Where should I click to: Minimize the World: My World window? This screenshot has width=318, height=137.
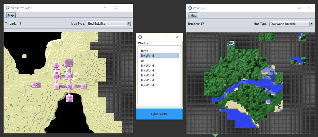pos(105,8)
